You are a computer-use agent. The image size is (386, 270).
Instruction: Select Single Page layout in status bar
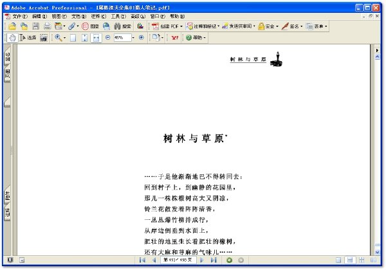pyautogui.click(x=338, y=260)
